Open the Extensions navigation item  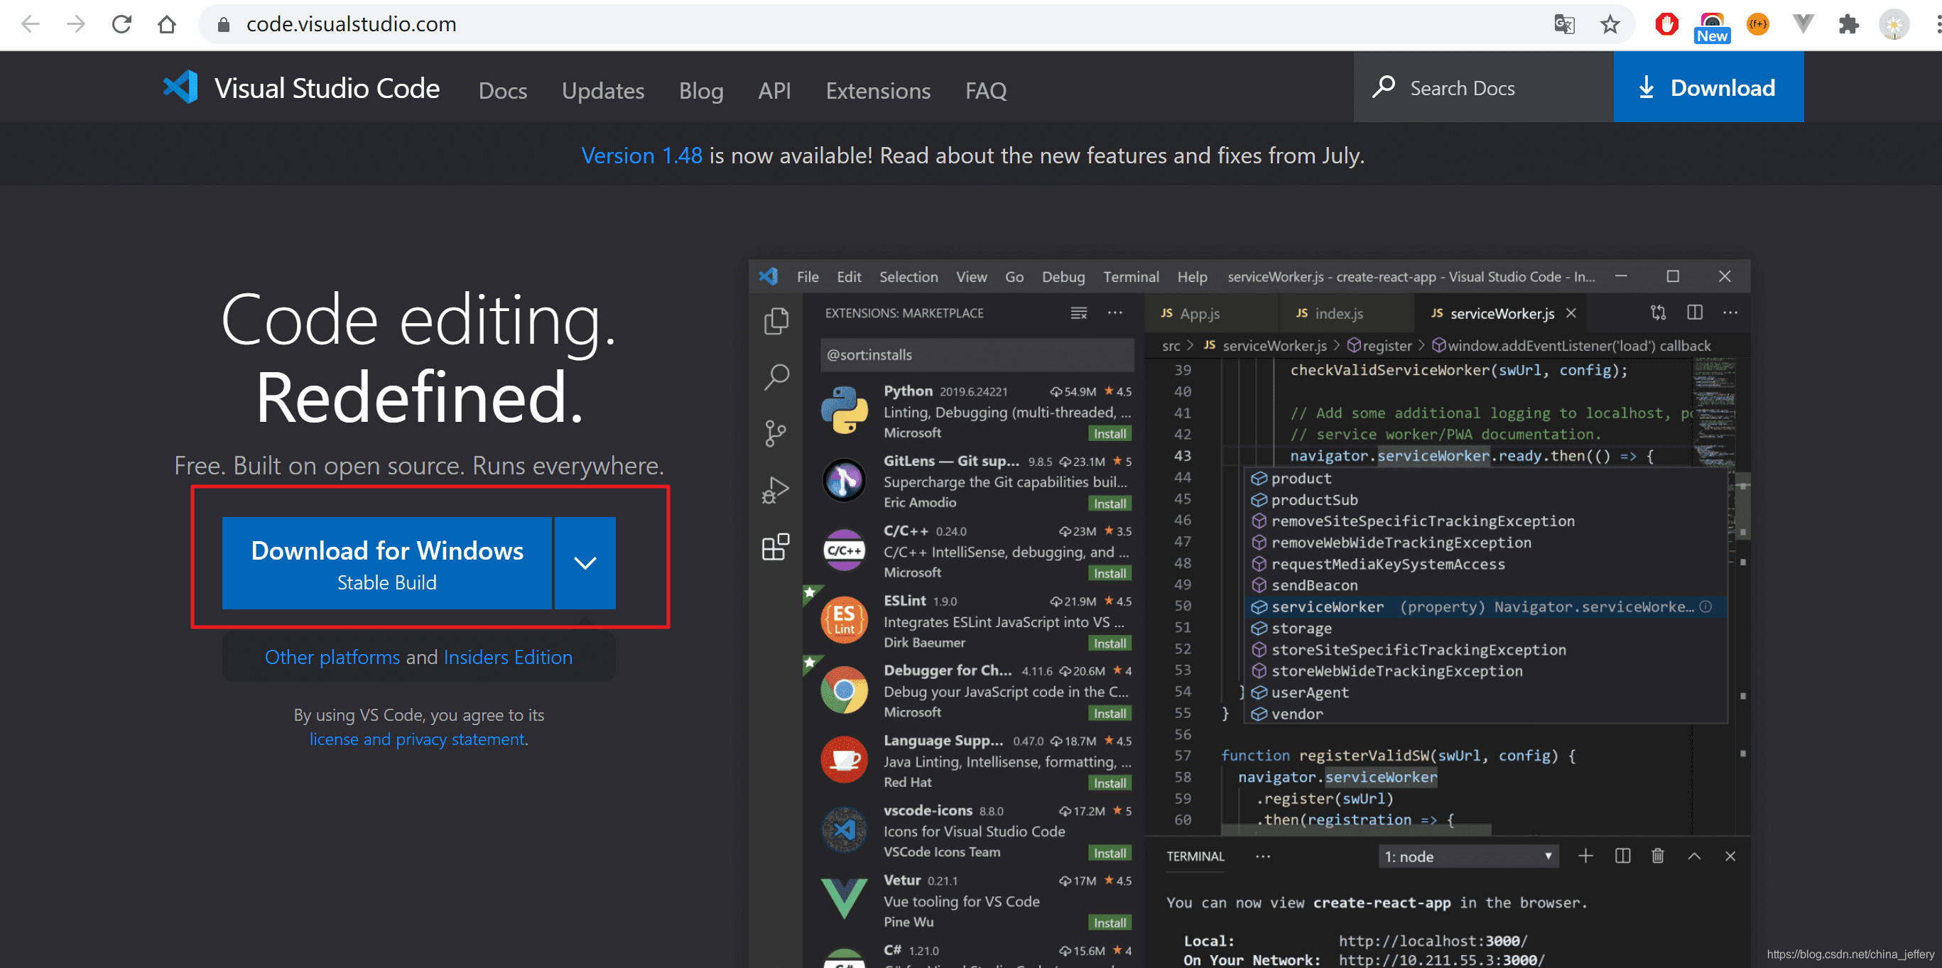(877, 90)
